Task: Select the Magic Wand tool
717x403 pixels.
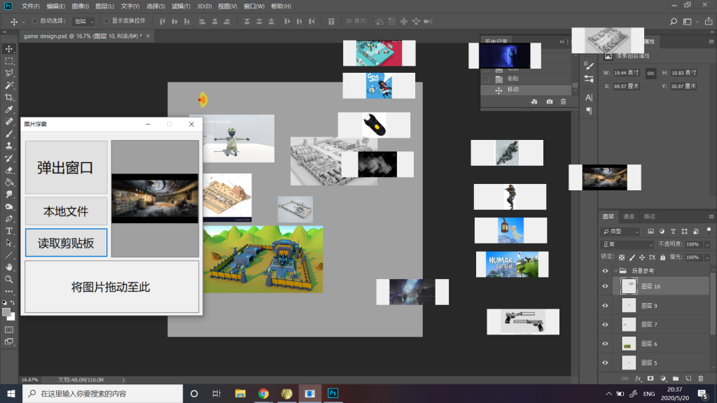Action: [x=8, y=85]
